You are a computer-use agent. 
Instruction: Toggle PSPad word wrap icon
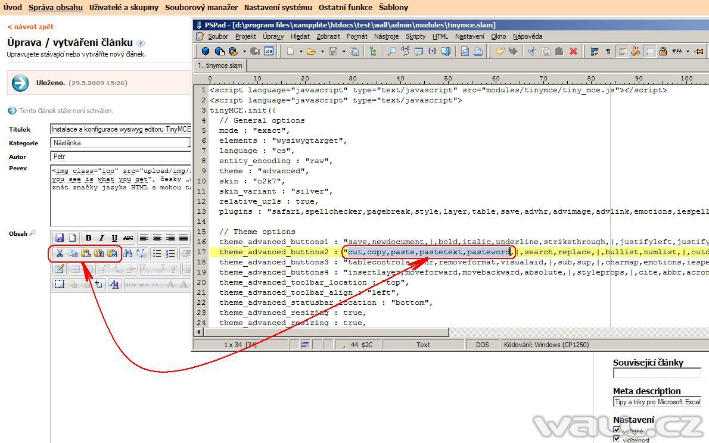tap(595, 51)
